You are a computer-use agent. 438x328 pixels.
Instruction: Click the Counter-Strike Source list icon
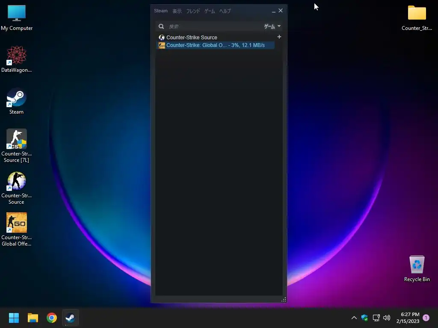[x=161, y=38]
